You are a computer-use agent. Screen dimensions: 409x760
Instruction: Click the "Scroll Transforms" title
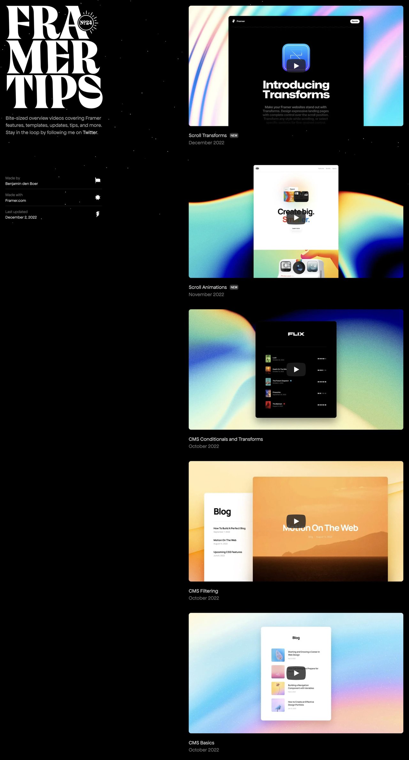[x=208, y=136]
